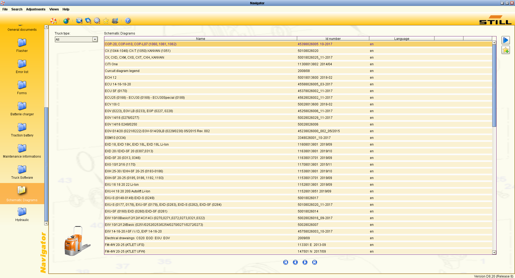Image resolution: width=515 pixels, height=278 pixels.
Task: Select the COP-20, COP-H10, COP-L07 row
Action: 298,44
